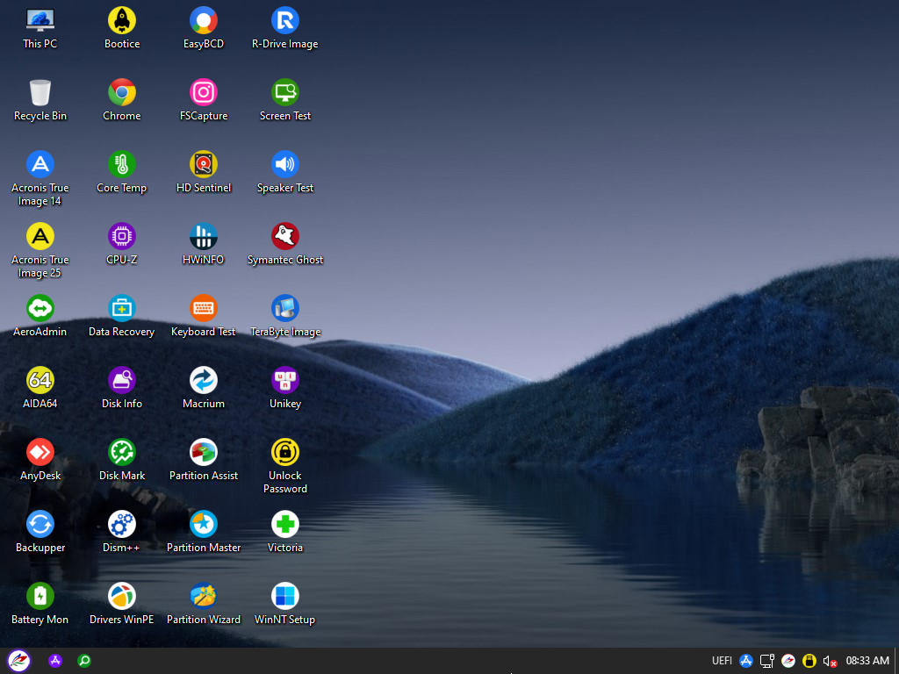Click the purple pinned taskbar app icon
899x674 pixels.
point(55,661)
